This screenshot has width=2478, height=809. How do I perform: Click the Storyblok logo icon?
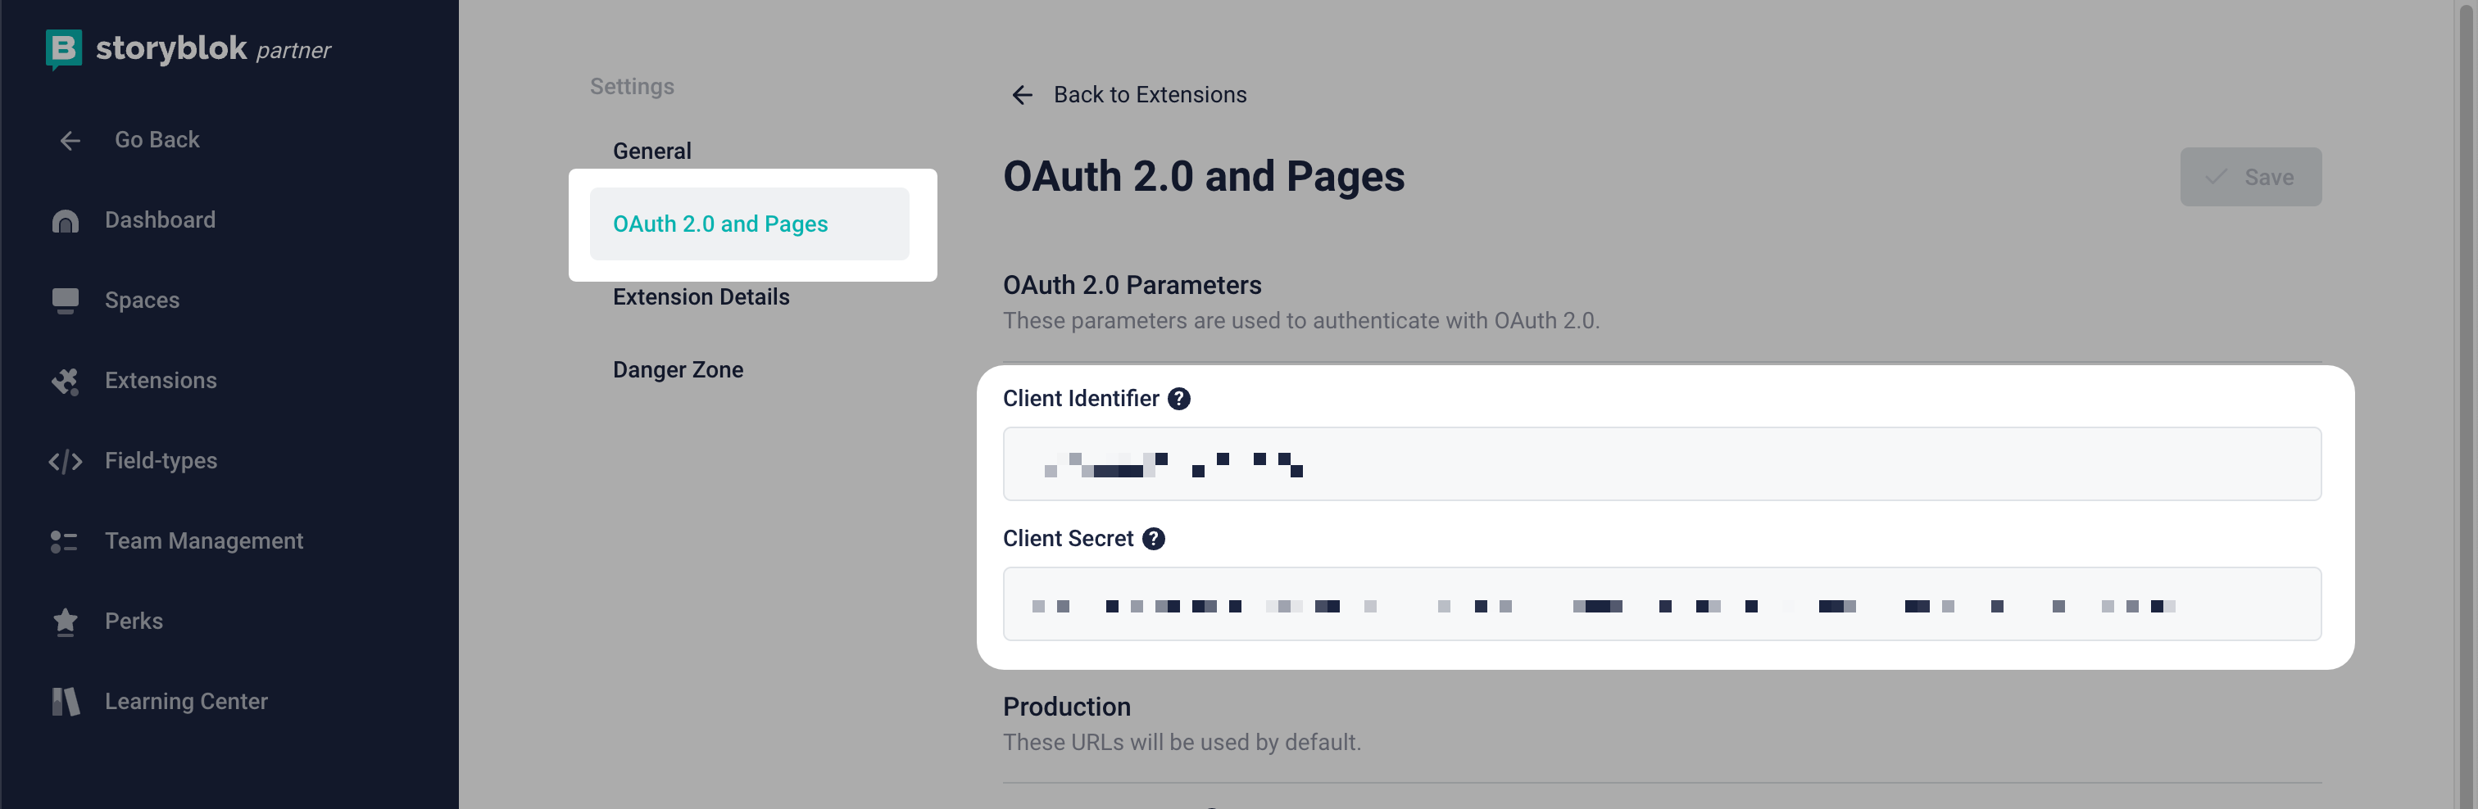click(x=63, y=48)
